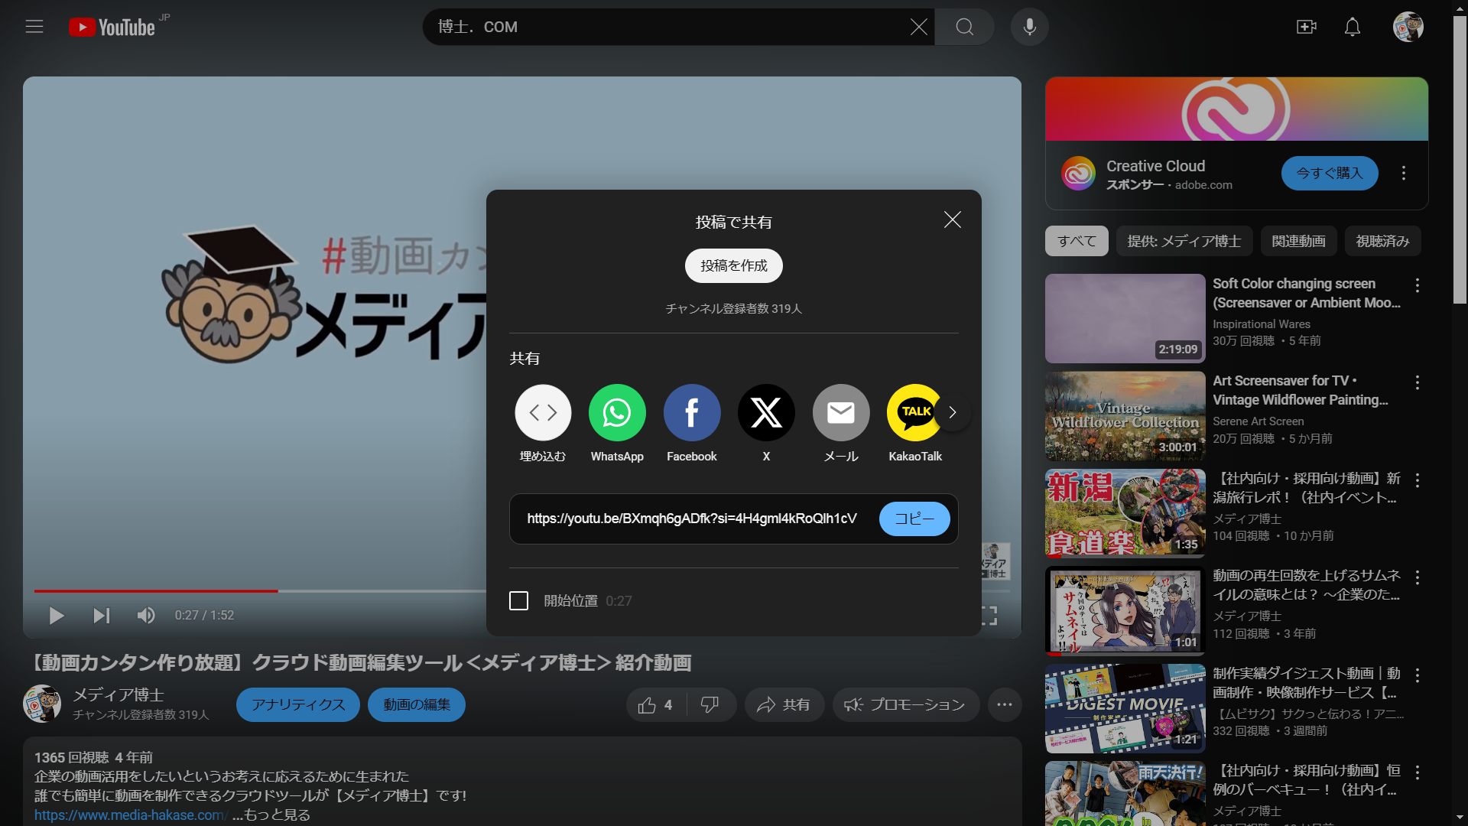Share the video via WhatsApp
This screenshot has height=826, width=1468.
coord(616,413)
